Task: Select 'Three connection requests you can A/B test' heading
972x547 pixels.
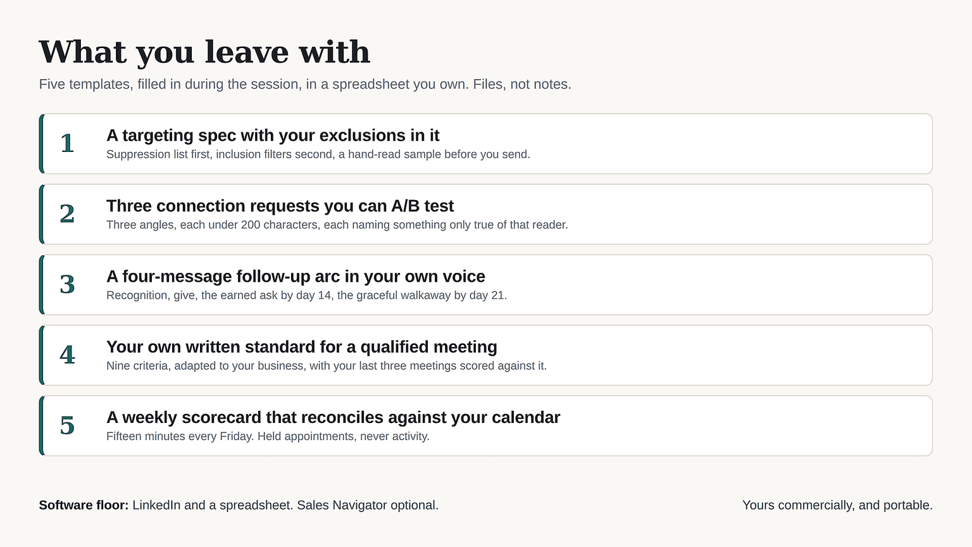Action: point(280,206)
